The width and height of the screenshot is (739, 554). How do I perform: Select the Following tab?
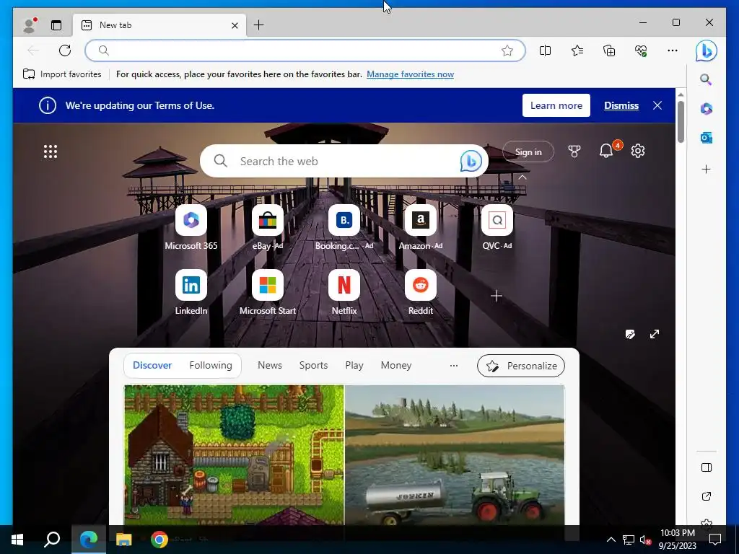[x=211, y=366]
